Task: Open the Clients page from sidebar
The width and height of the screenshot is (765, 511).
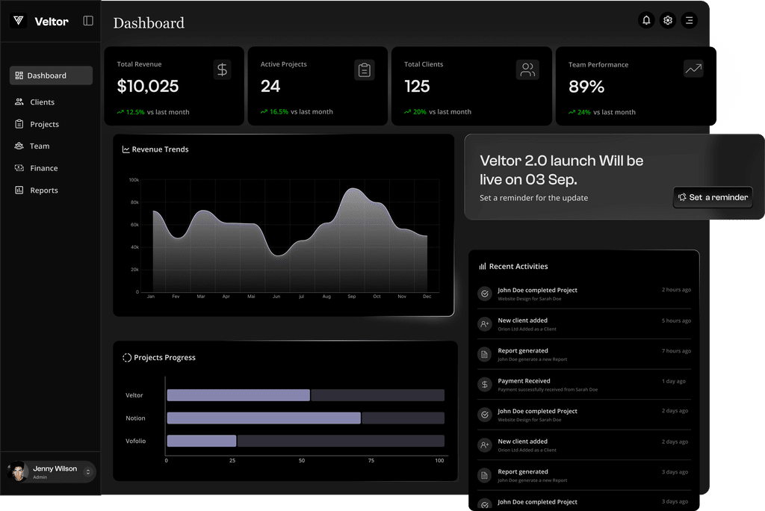Action: (42, 102)
